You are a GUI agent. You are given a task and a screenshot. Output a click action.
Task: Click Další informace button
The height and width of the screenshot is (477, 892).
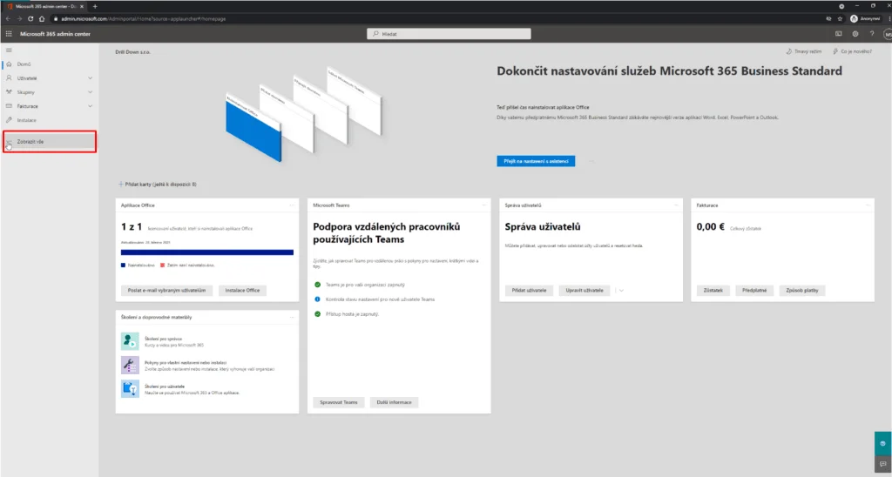(x=394, y=402)
